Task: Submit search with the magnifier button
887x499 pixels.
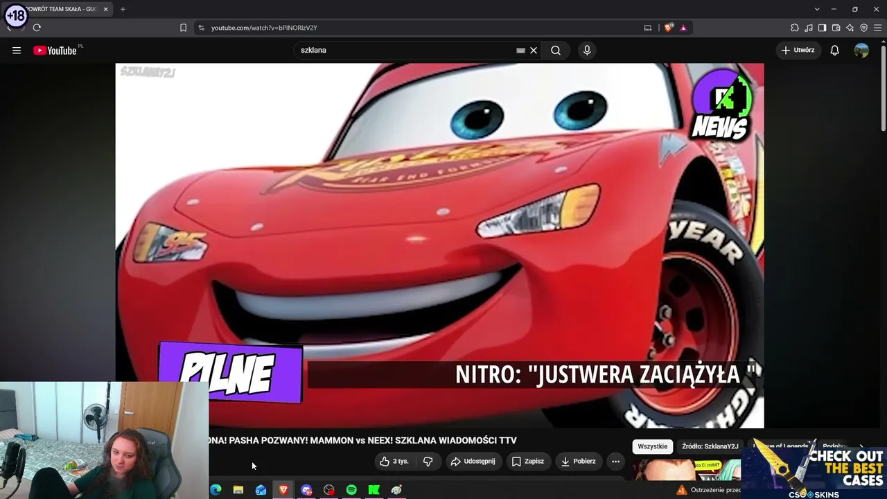Action: 556,50
